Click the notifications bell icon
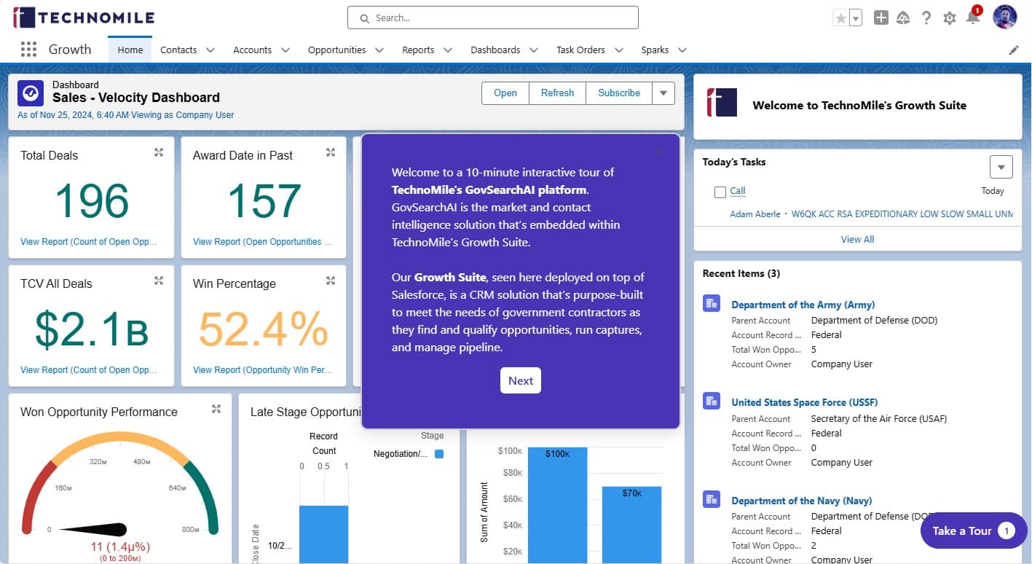The height and width of the screenshot is (564, 1032). pos(973,18)
